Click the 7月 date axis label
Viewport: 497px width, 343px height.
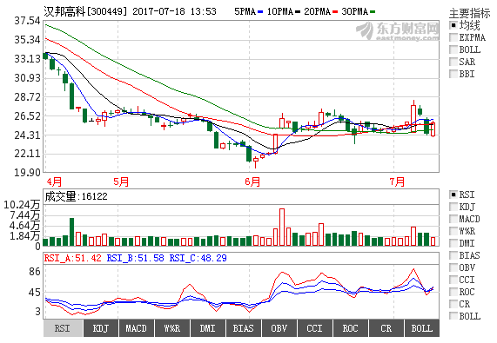pos(397,181)
